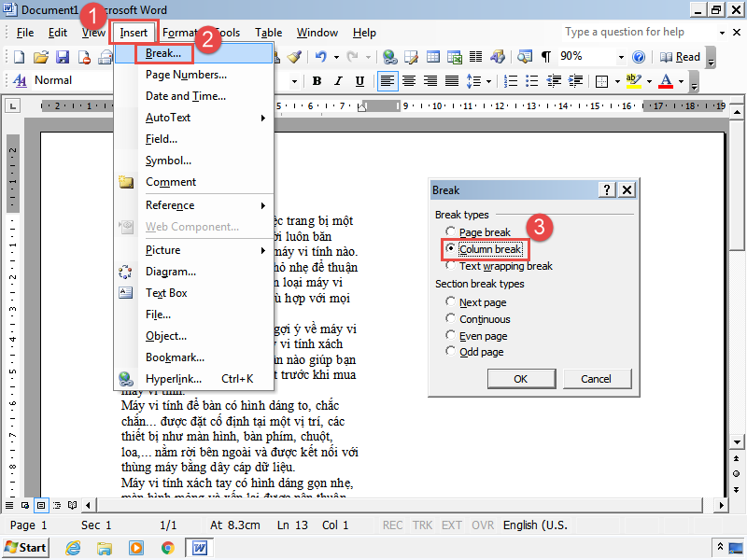The width and height of the screenshot is (747, 560).
Task: Insert a hyperlink from the toolbar
Action: [389, 57]
